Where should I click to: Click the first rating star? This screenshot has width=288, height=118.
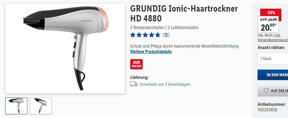click(x=133, y=35)
